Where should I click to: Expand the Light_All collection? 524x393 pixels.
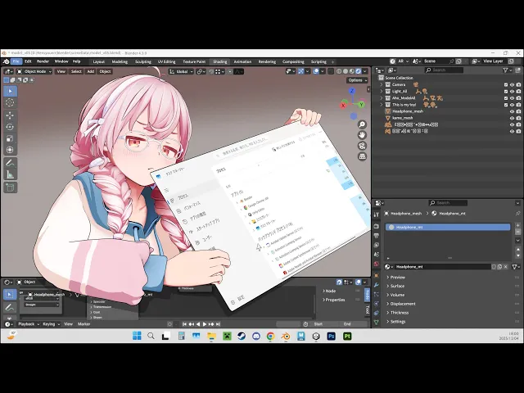(x=382, y=92)
